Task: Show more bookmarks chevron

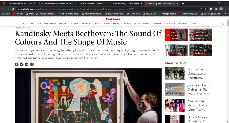Action: 226,14
